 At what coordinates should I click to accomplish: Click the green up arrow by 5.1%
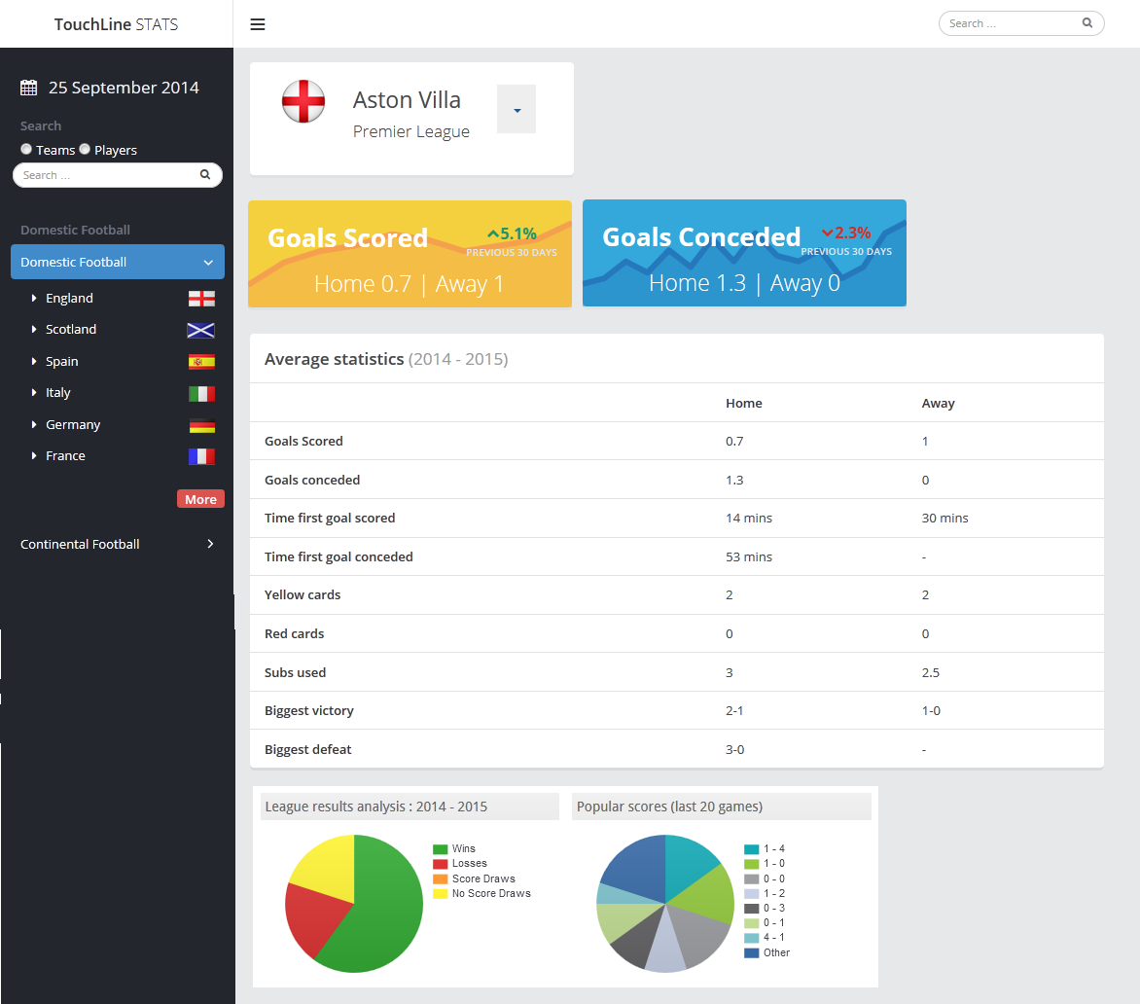493,234
